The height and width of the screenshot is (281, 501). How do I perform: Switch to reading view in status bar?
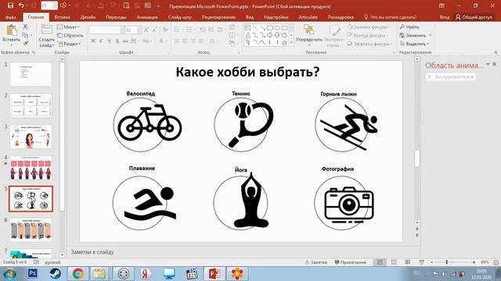(x=408, y=262)
